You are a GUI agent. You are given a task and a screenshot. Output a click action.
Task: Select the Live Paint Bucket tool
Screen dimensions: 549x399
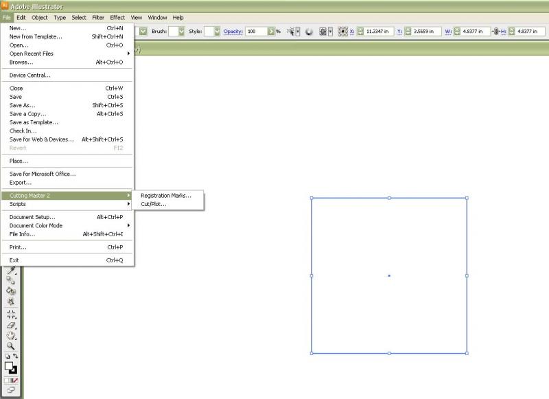click(x=11, y=290)
